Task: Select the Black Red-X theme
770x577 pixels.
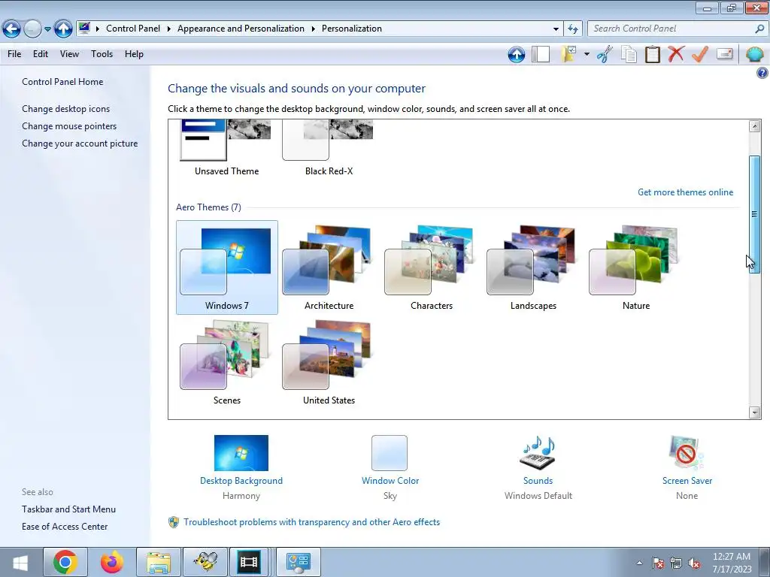Action: (x=329, y=147)
